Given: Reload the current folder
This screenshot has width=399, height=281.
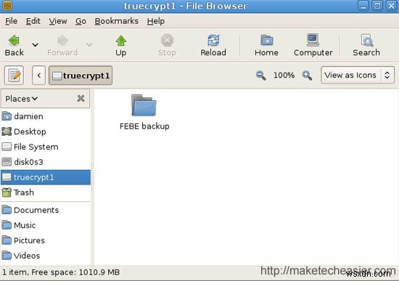Looking at the screenshot, I should point(213,45).
